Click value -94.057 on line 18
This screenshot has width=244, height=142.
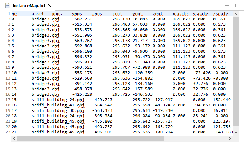[x=202, y=105]
